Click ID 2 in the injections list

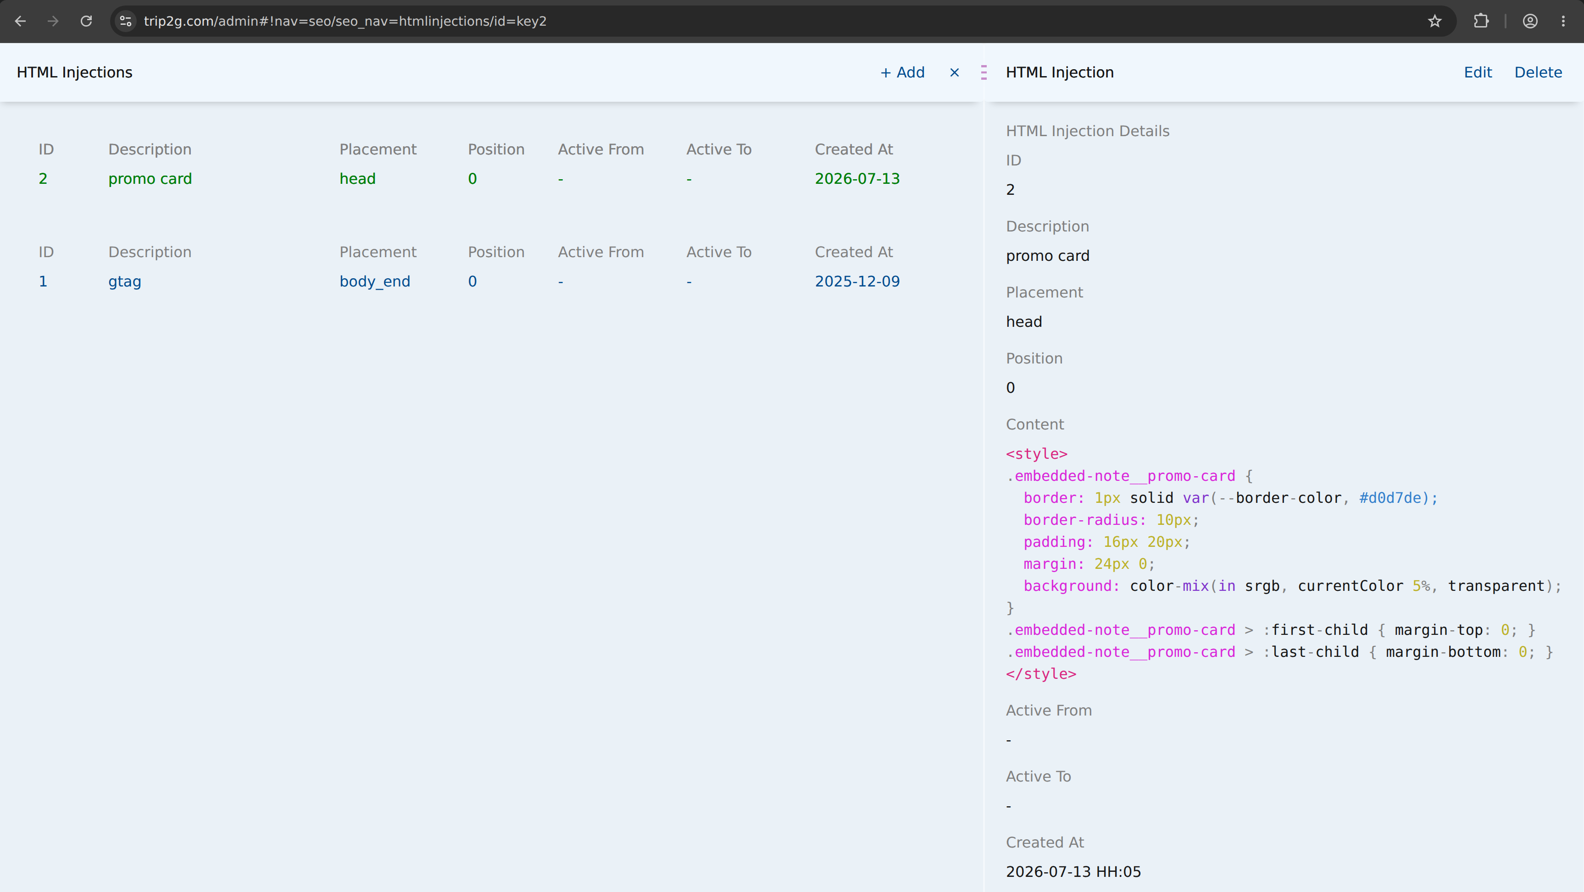pyautogui.click(x=43, y=179)
